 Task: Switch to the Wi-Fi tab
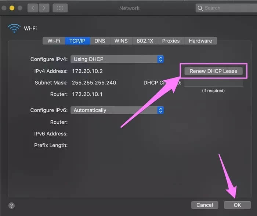pos(54,41)
